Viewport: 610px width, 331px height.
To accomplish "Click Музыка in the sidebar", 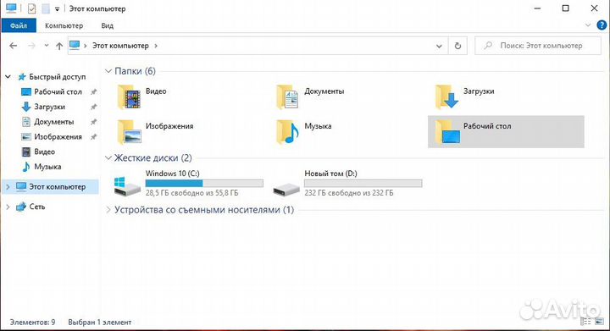I will (x=47, y=167).
